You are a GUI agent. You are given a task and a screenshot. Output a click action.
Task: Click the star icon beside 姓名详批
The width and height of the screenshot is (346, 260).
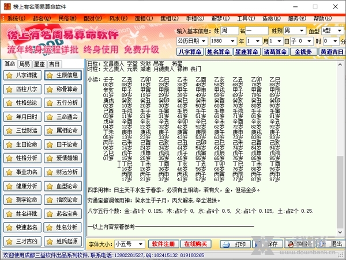pos(9,214)
